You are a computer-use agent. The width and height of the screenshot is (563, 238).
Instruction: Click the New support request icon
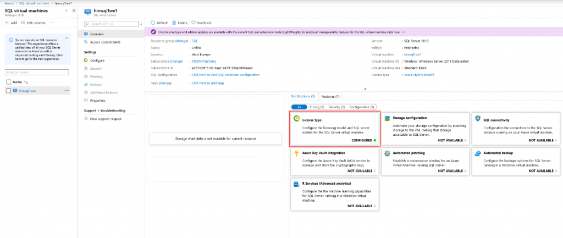coord(86,119)
